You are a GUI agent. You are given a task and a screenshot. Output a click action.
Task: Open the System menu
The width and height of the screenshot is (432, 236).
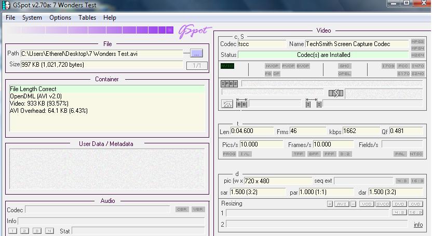(32, 18)
